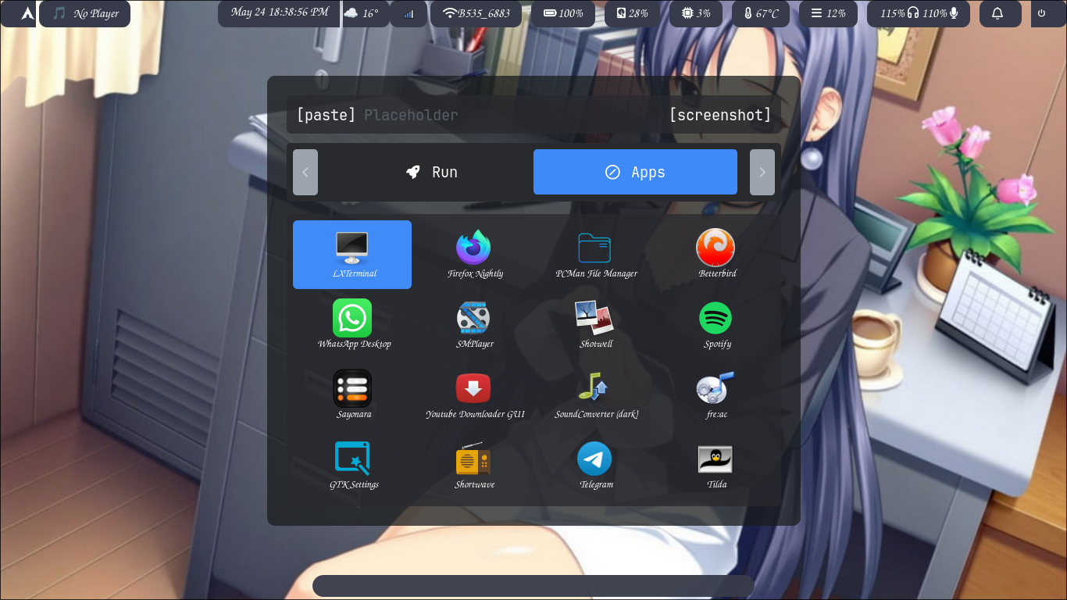Open PCMan File Manager

[x=596, y=255]
